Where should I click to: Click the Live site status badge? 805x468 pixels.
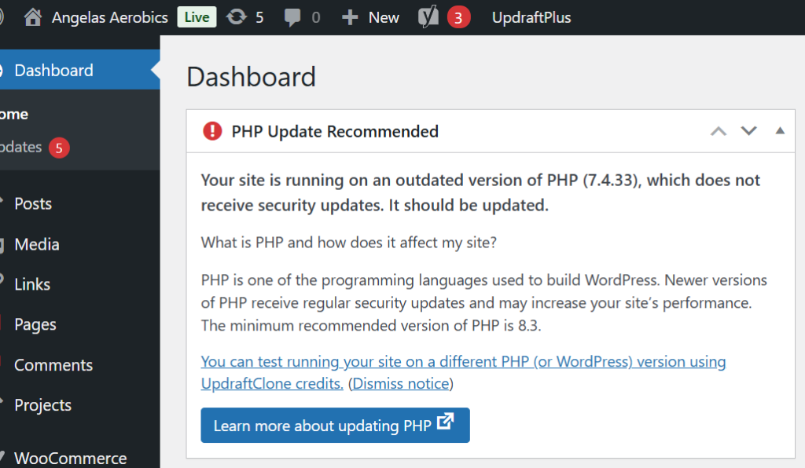coord(197,17)
